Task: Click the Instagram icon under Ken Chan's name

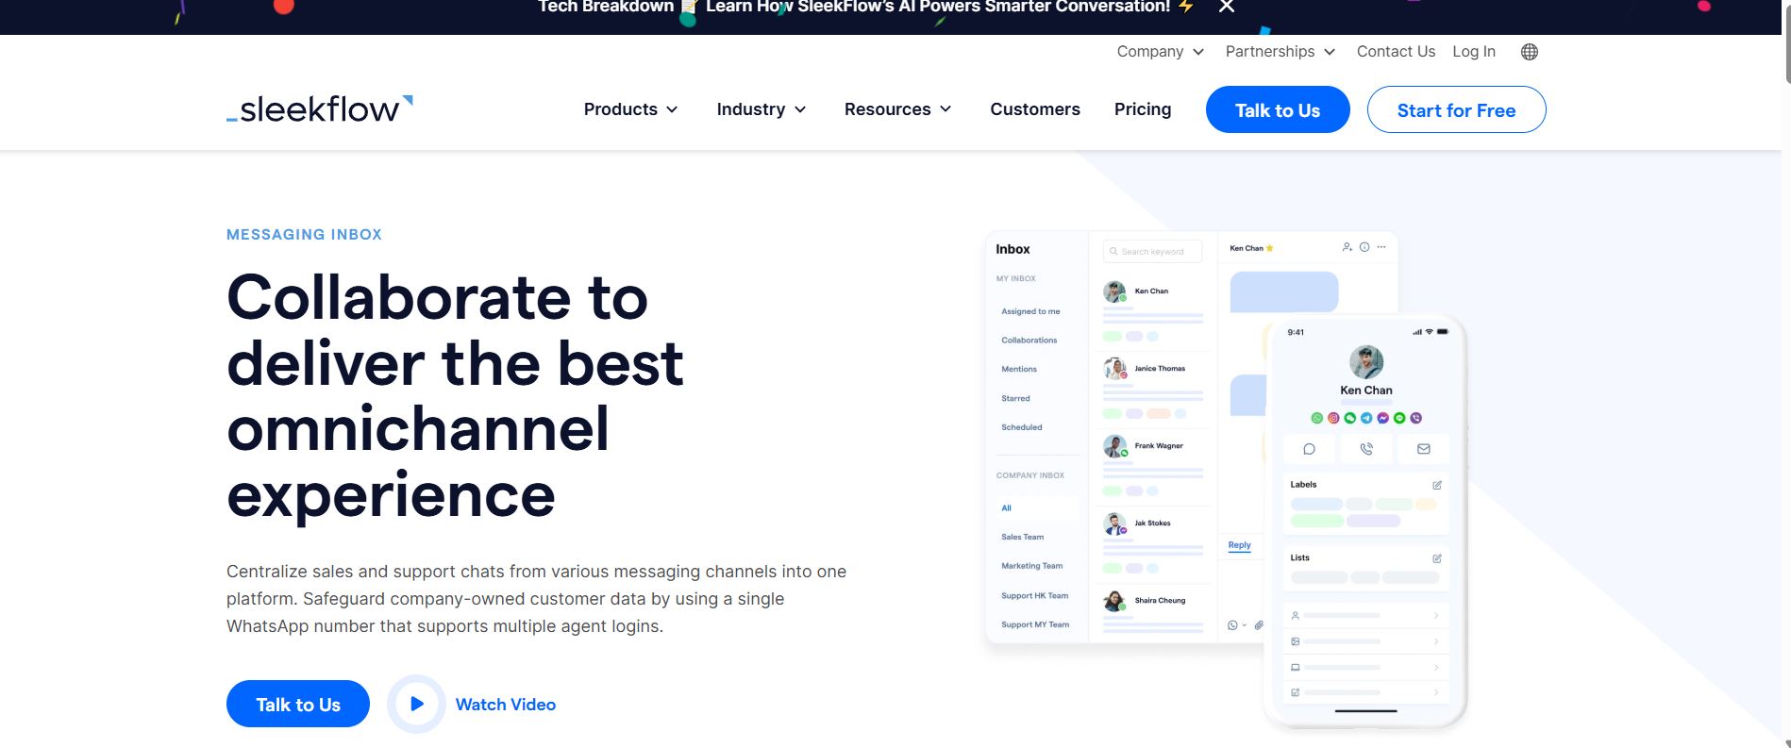Action: (1333, 418)
